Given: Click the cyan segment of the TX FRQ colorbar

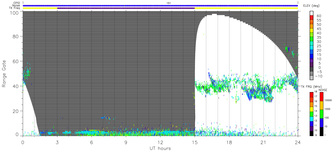Looking at the screenshot, I should click(312, 119).
